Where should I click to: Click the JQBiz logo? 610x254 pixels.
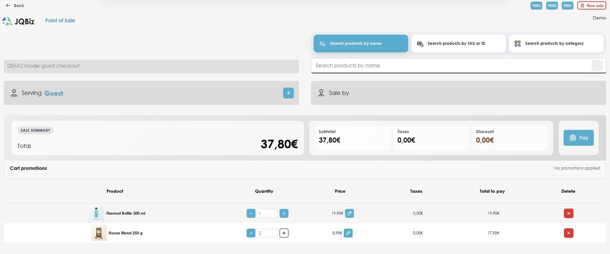pyautogui.click(x=18, y=21)
